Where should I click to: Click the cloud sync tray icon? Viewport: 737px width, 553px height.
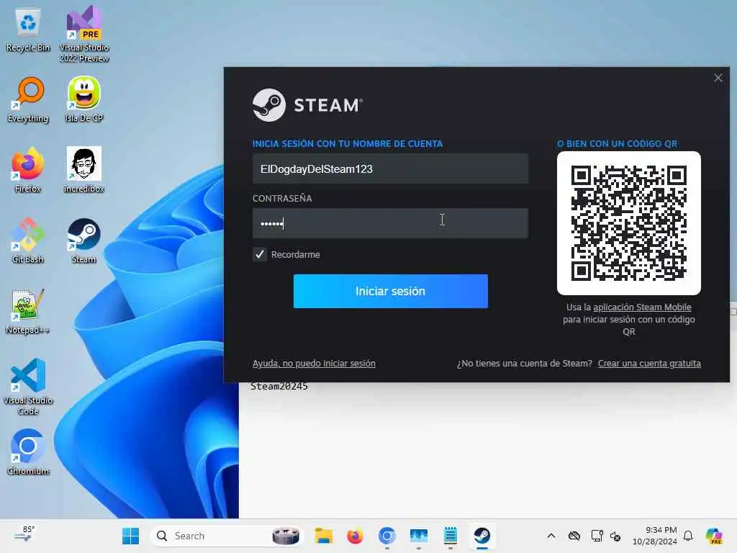tap(574, 536)
